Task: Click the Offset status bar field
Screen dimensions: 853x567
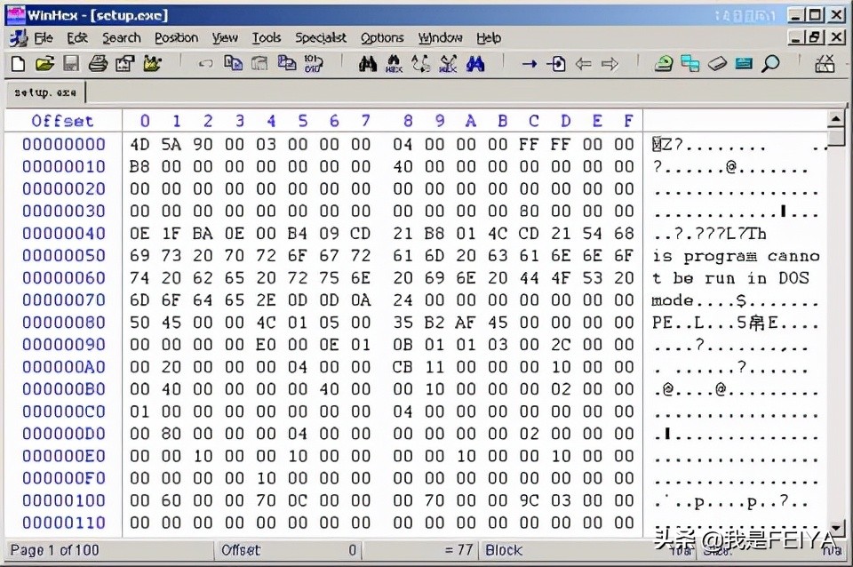Action: (288, 550)
